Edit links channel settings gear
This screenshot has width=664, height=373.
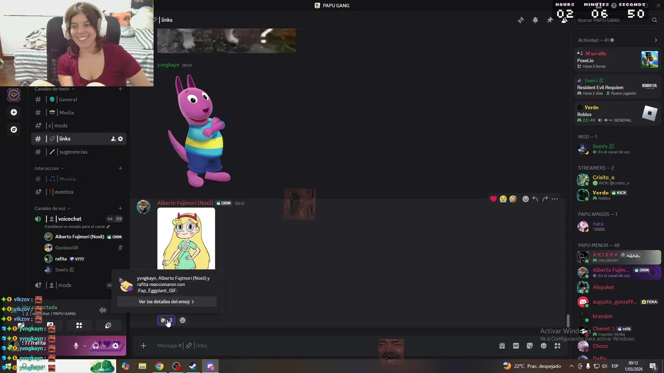click(120, 139)
